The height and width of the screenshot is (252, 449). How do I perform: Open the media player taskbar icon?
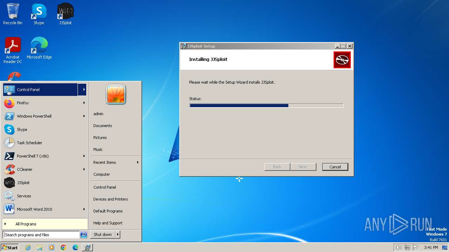click(x=52, y=247)
